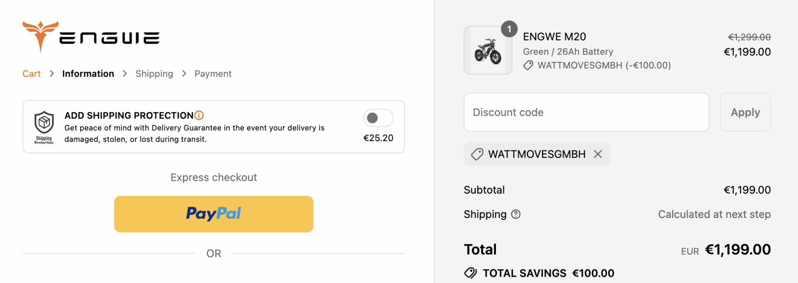798x283 pixels.
Task: Select the Payment breadcrumb step
Action: tap(213, 74)
